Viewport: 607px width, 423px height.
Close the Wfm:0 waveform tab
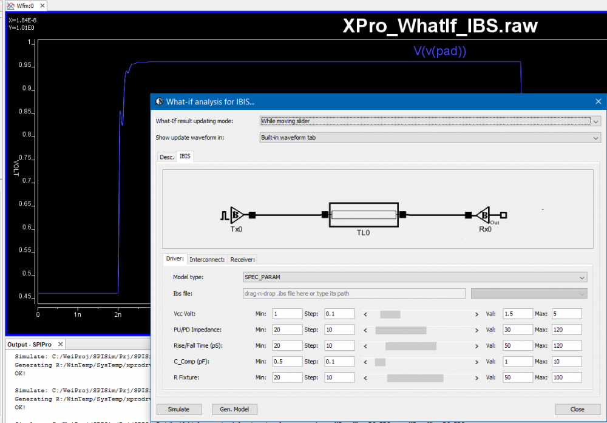coord(45,5)
